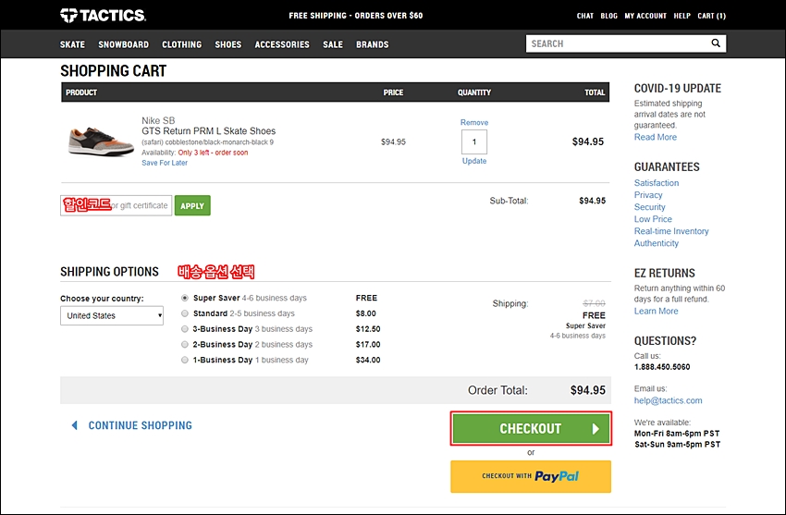Screen dimensions: 786x515
Task: Open CART (1) in header
Action: 712,16
